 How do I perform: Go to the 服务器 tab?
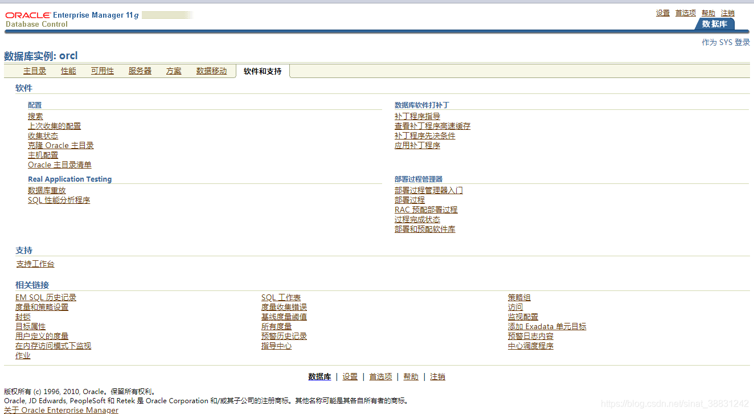(x=140, y=71)
